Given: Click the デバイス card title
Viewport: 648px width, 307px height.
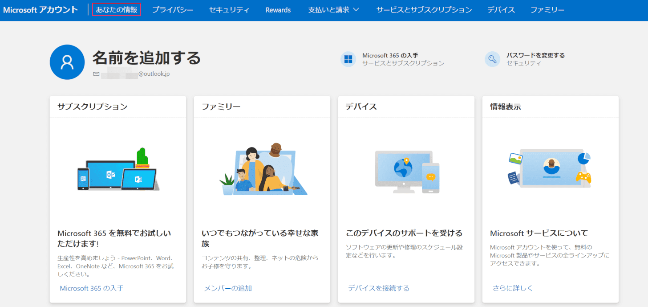Looking at the screenshot, I should [x=361, y=106].
